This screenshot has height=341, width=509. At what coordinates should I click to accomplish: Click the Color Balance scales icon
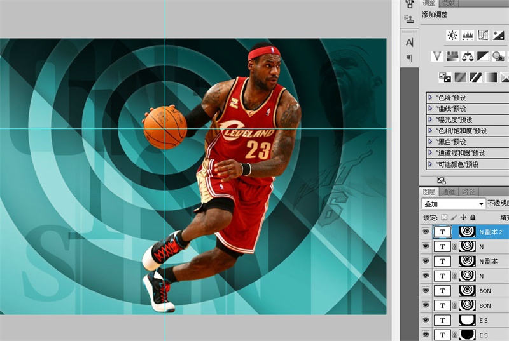[x=468, y=57]
